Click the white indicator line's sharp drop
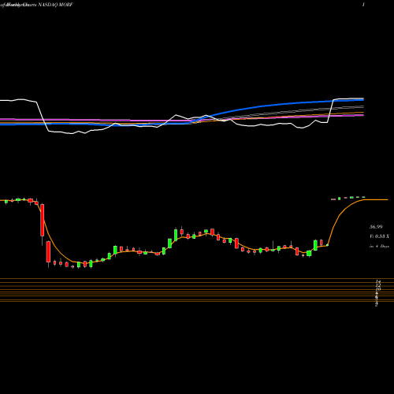Image resolution: width=394 pixels, height=394 pixels. (x=43, y=117)
